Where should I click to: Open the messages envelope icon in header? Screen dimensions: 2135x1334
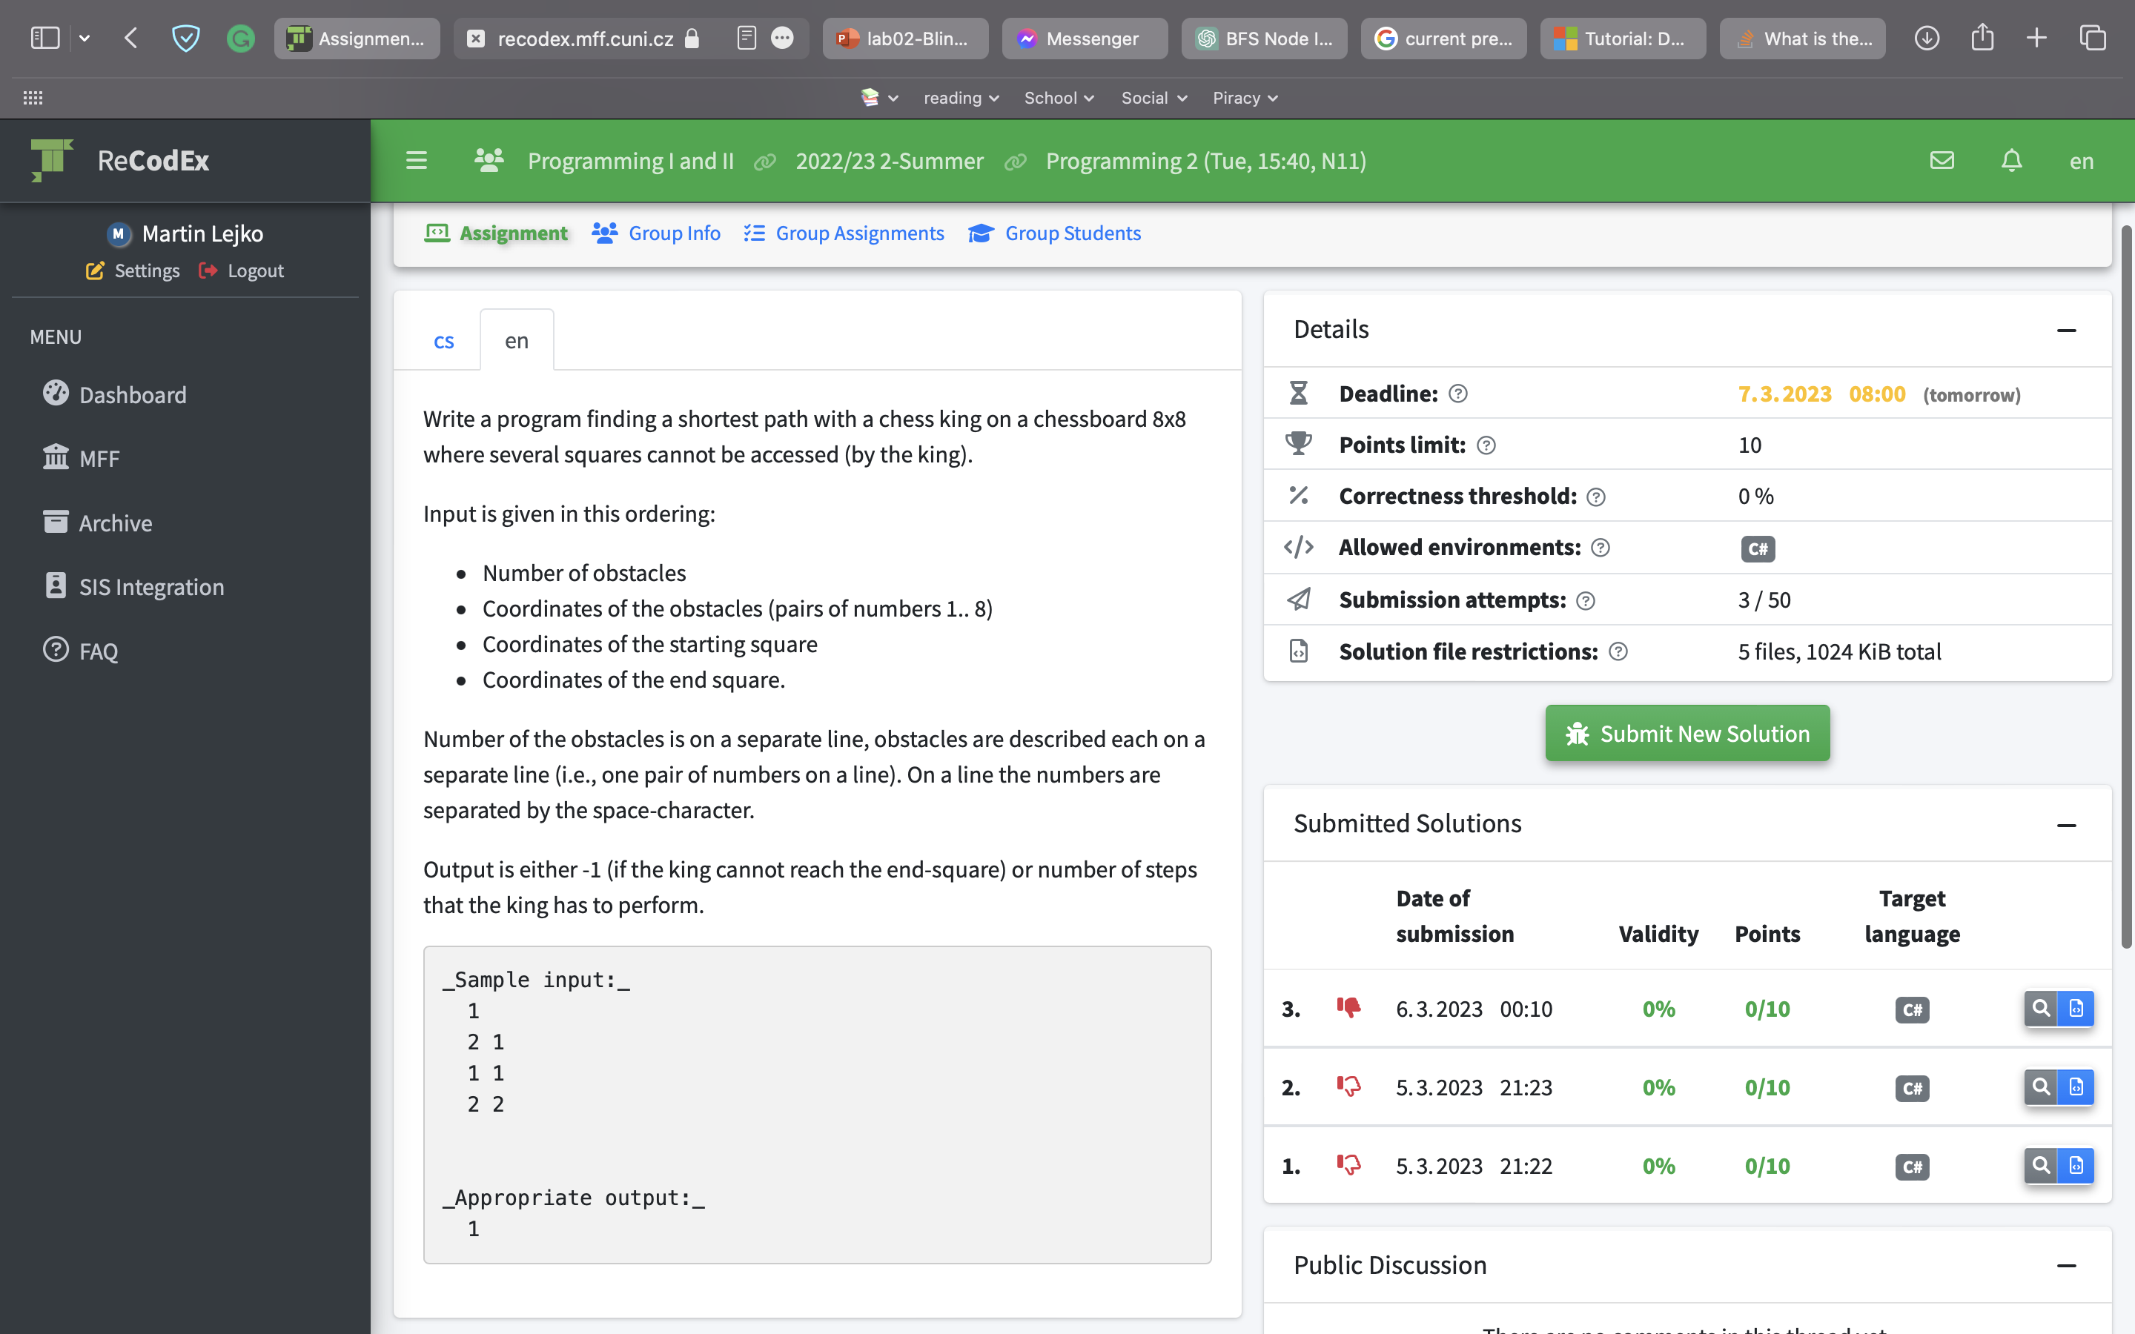point(1942,161)
